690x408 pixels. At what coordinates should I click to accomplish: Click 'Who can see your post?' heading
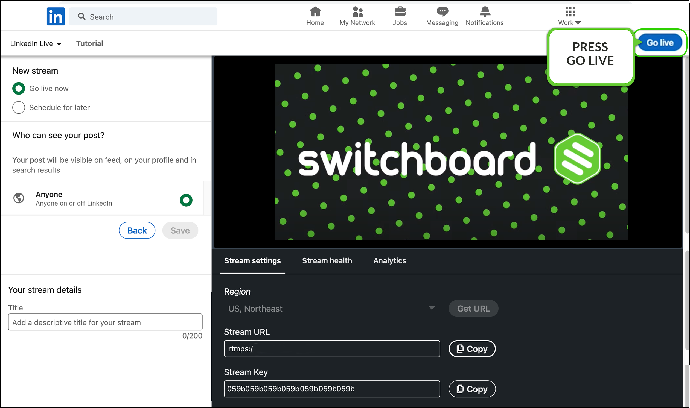[58, 136]
